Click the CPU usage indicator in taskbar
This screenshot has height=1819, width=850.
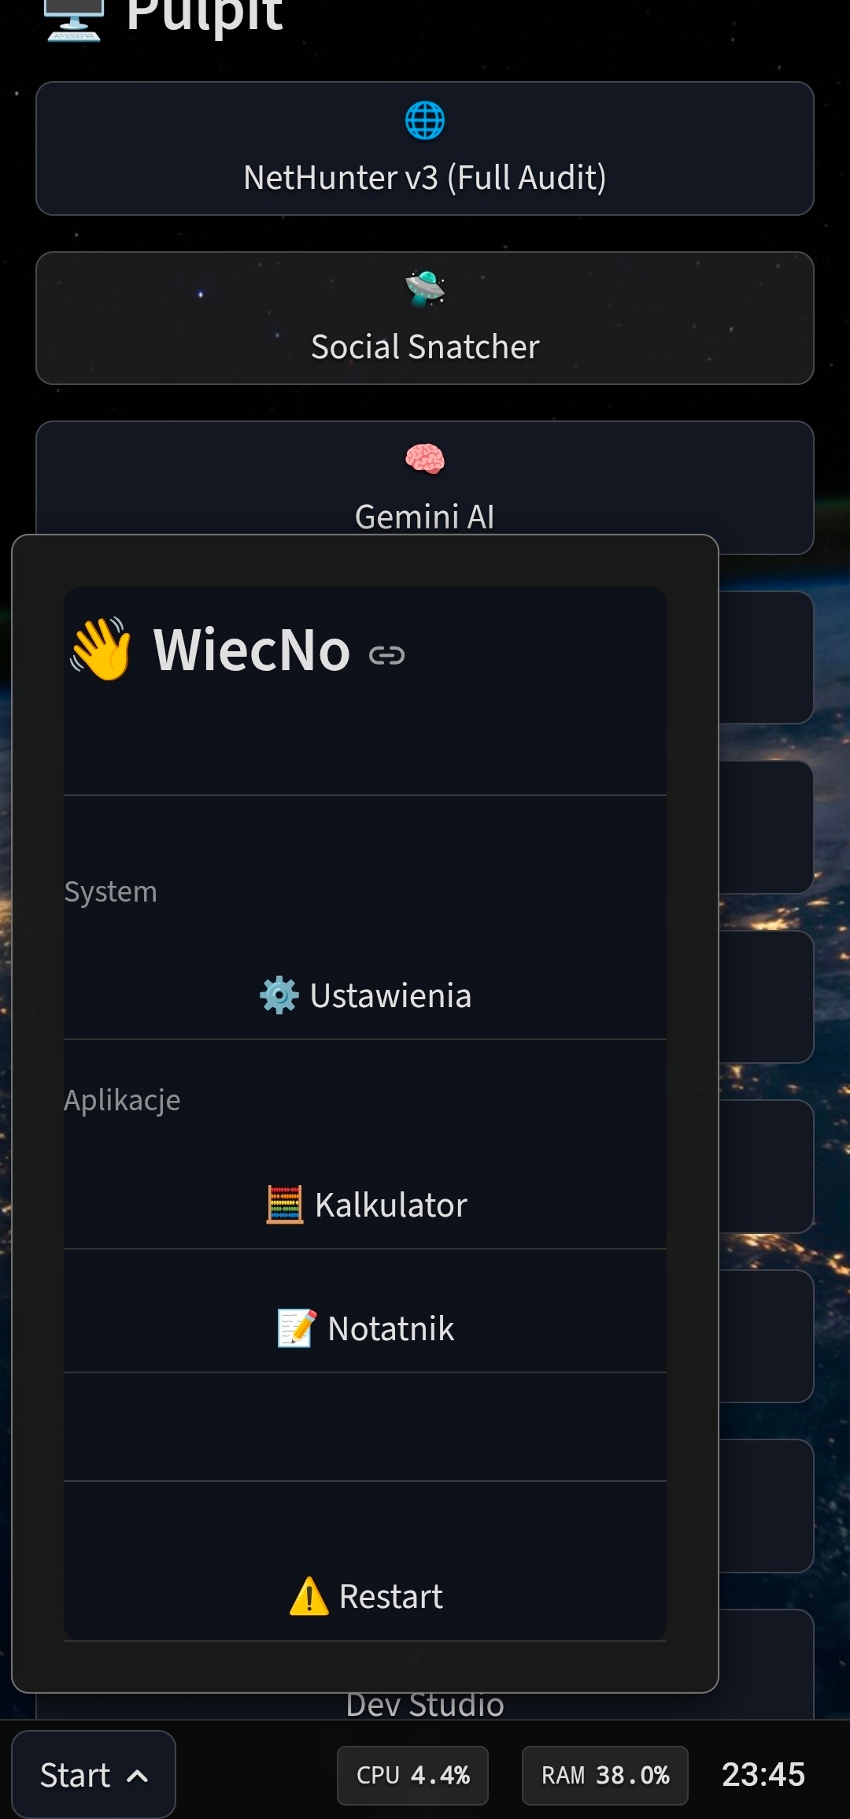coord(412,1776)
